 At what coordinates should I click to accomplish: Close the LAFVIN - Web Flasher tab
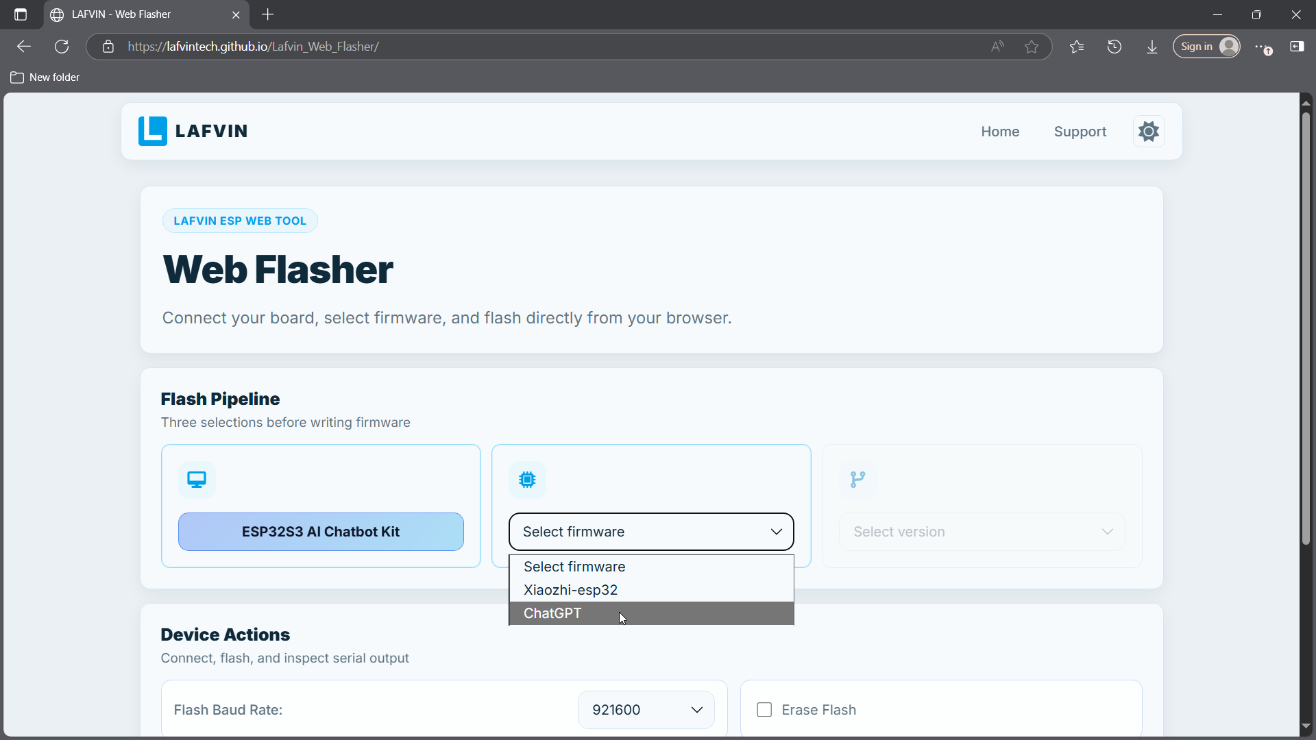pyautogui.click(x=236, y=14)
